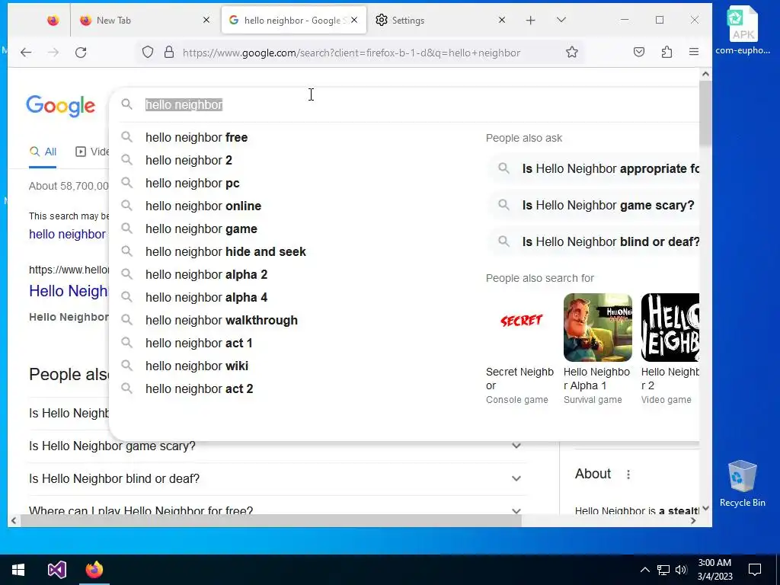Image resolution: width=780 pixels, height=585 pixels.
Task: Select the Recycle Bin desktop icon
Action: 743,484
